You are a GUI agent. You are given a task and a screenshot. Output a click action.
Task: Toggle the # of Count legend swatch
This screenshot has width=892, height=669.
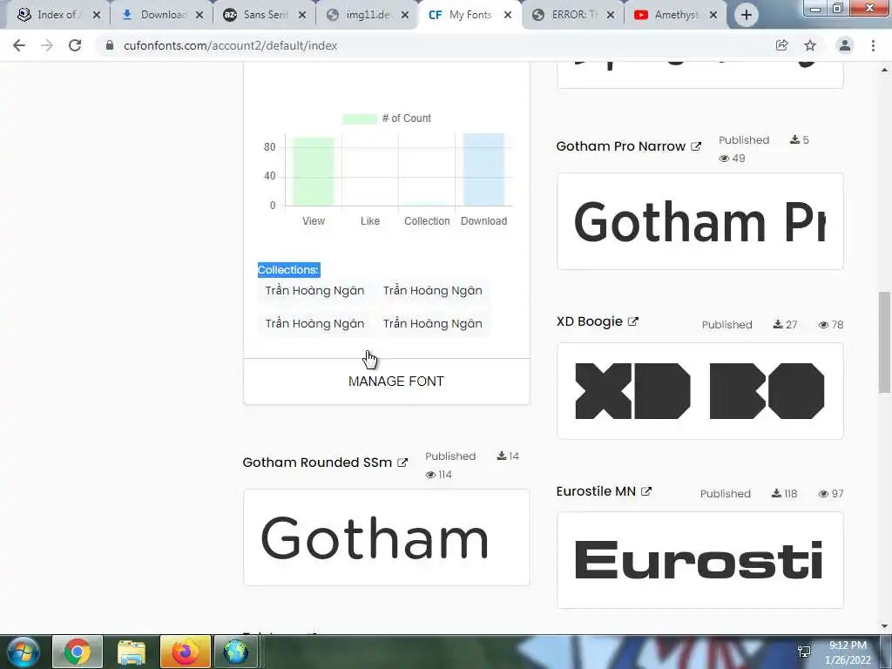click(360, 118)
